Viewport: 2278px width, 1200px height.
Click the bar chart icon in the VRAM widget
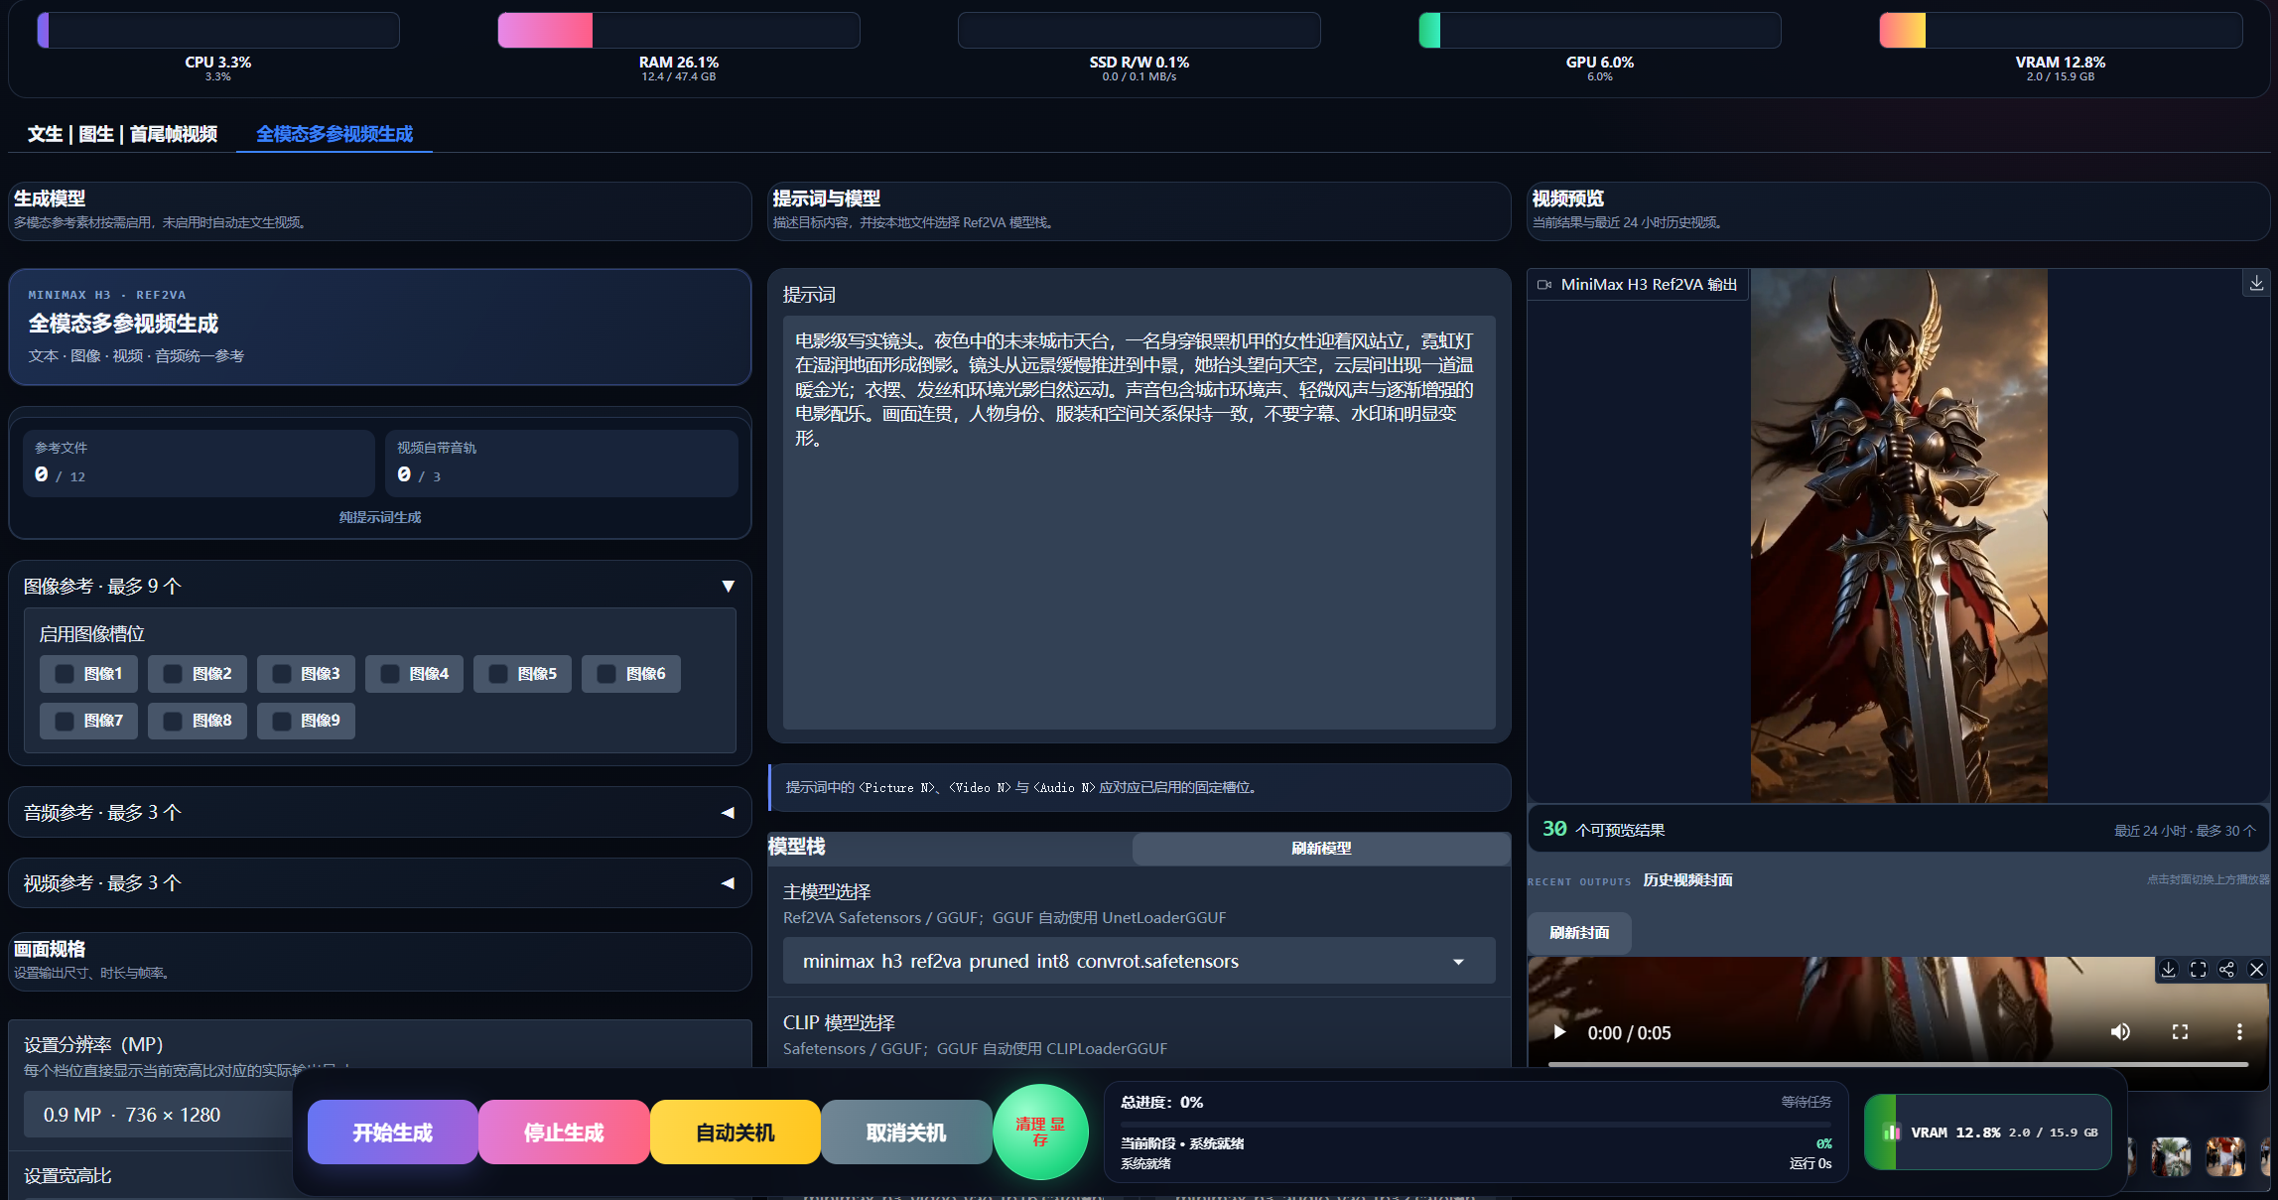(1892, 1133)
